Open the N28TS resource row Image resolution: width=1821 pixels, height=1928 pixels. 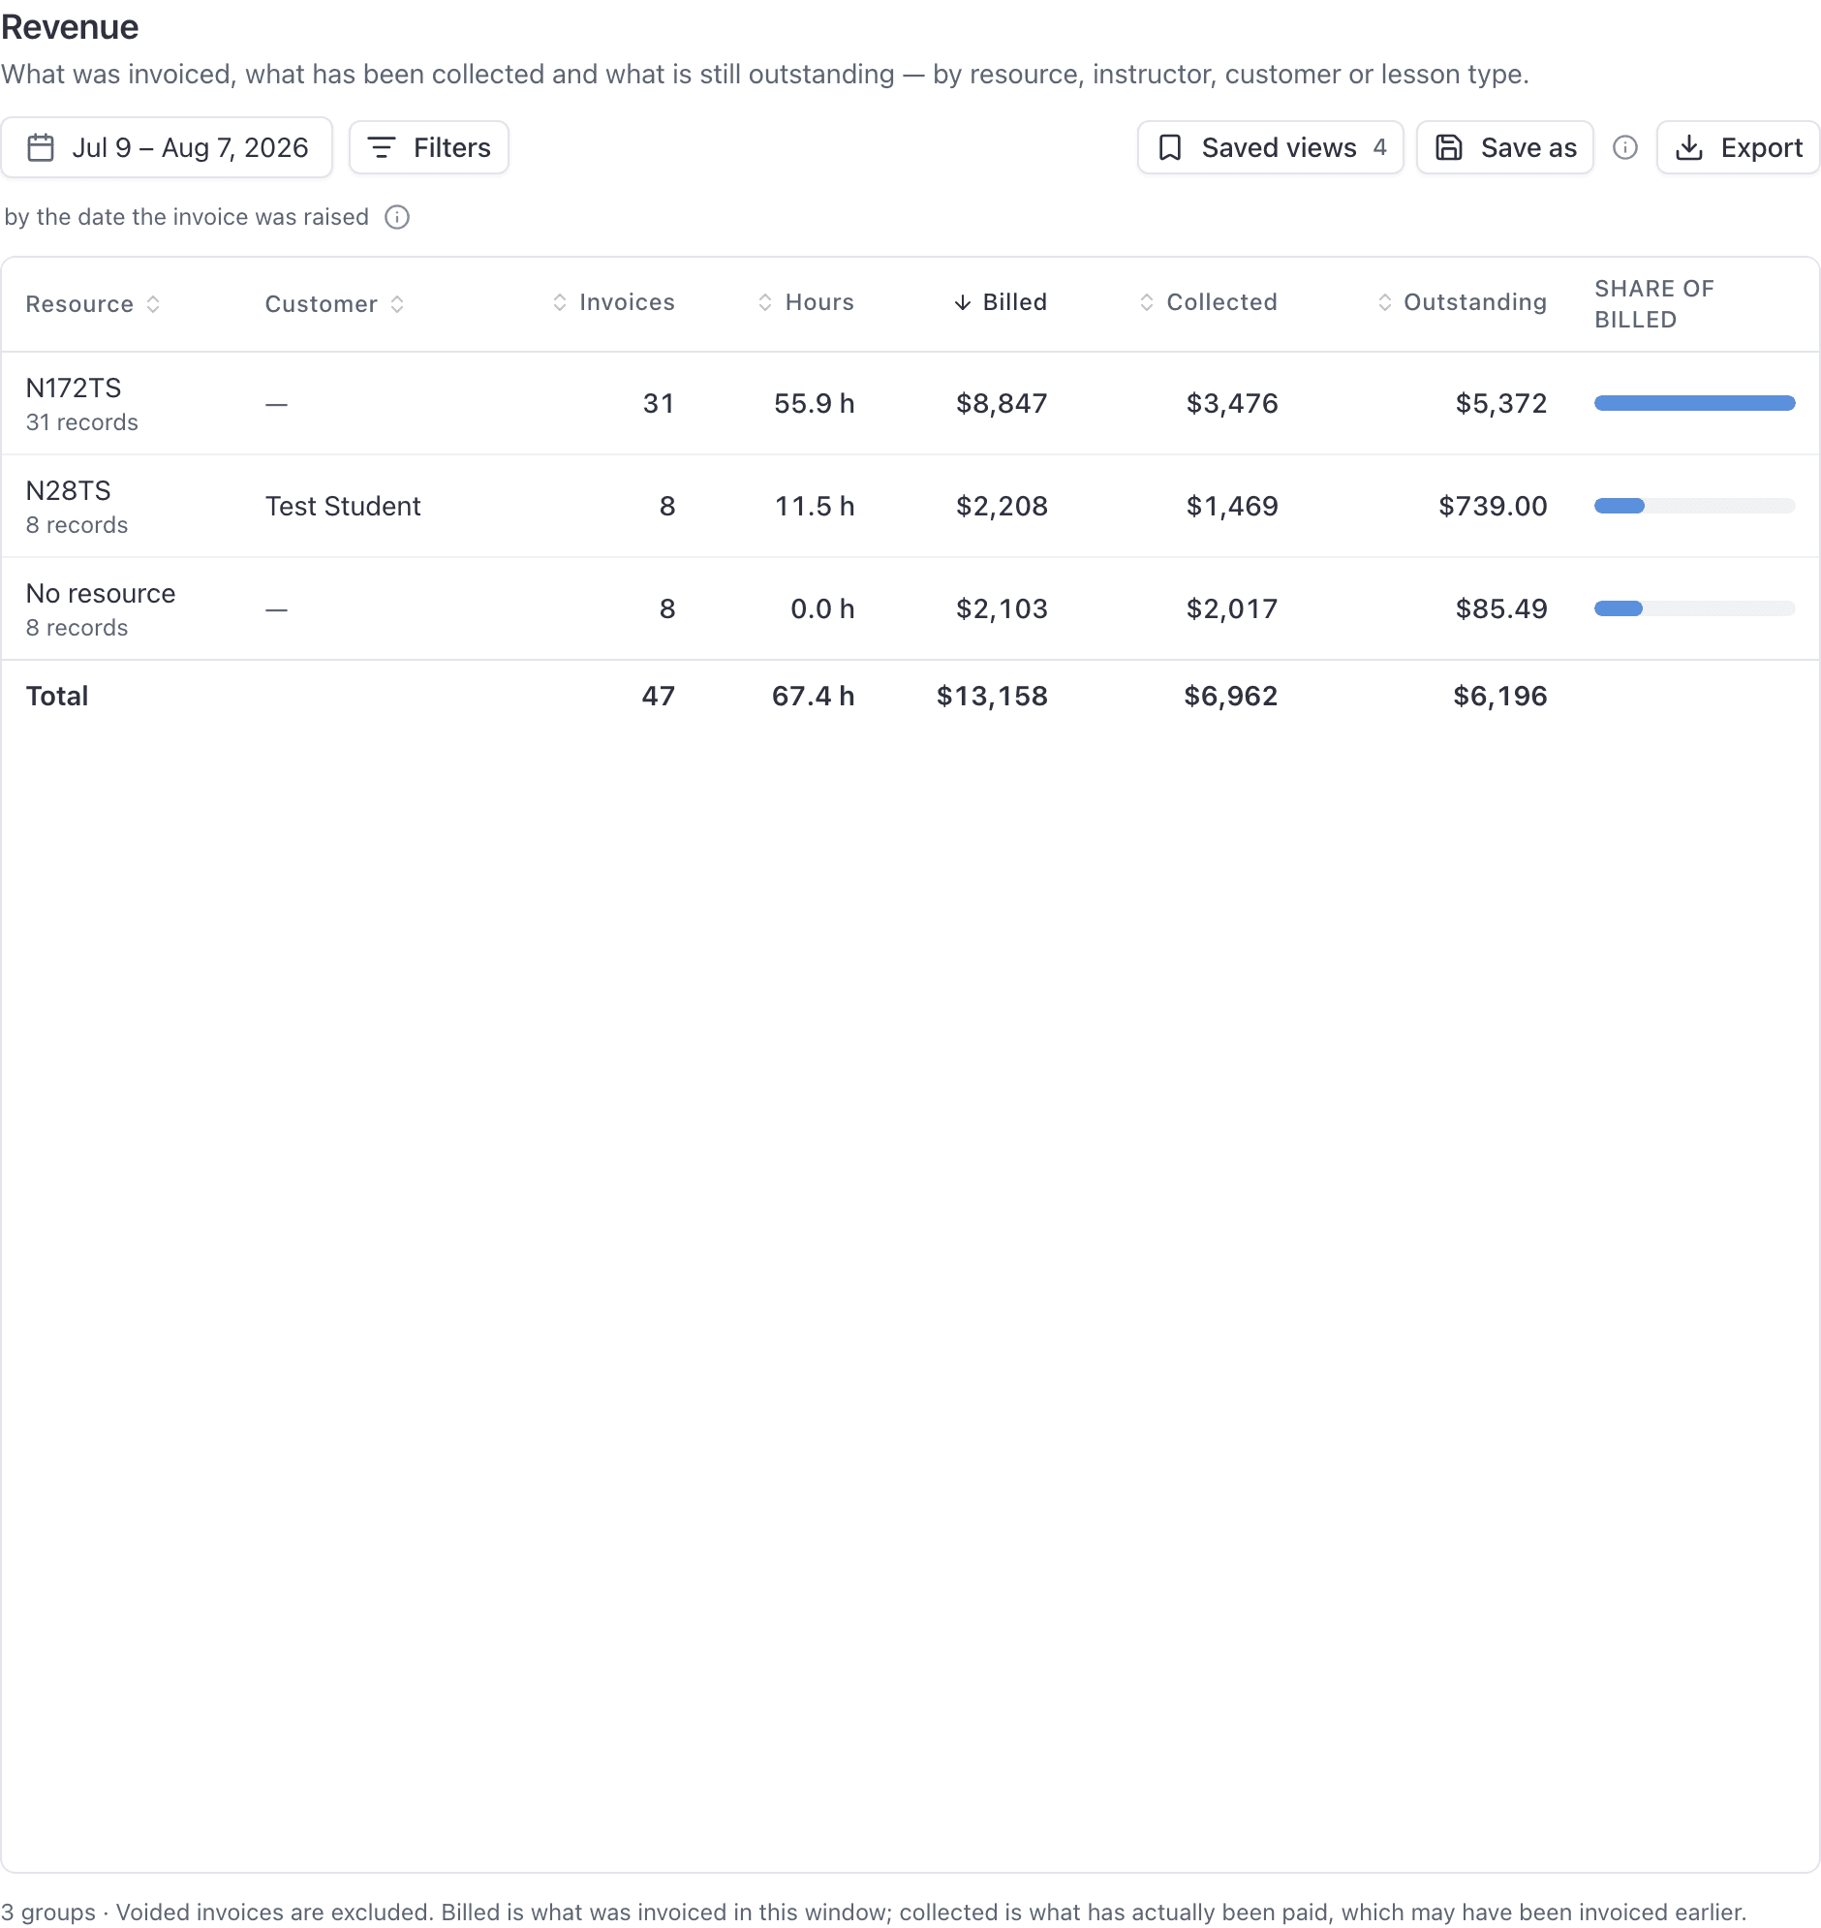910,506
